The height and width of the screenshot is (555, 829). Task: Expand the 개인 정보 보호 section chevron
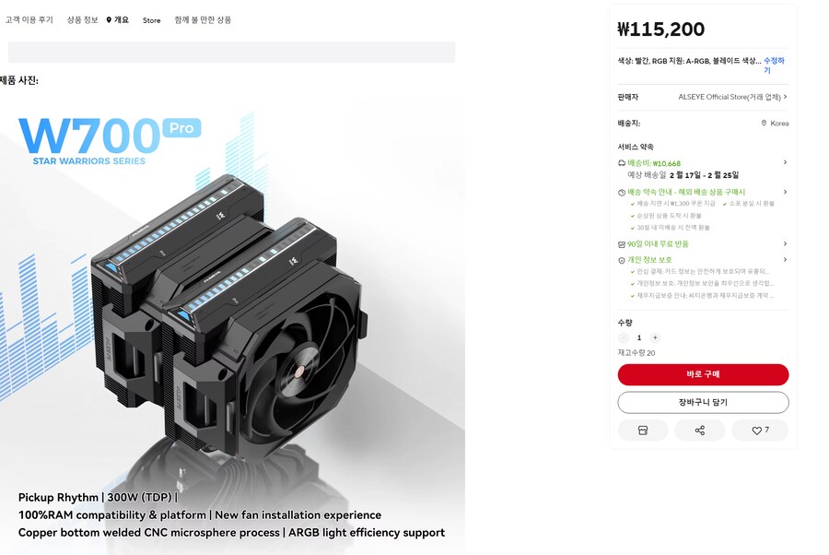pyautogui.click(x=785, y=260)
